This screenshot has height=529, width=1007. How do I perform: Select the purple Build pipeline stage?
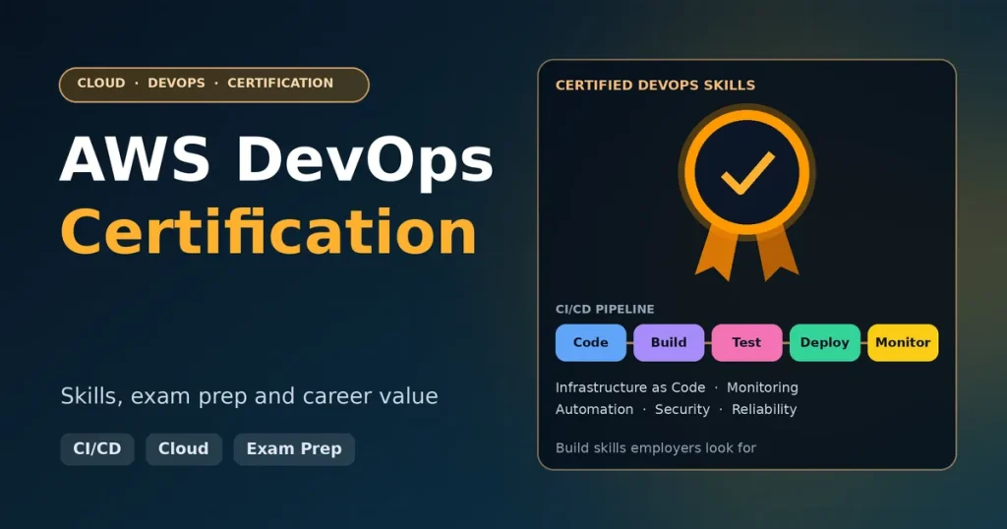click(x=669, y=343)
